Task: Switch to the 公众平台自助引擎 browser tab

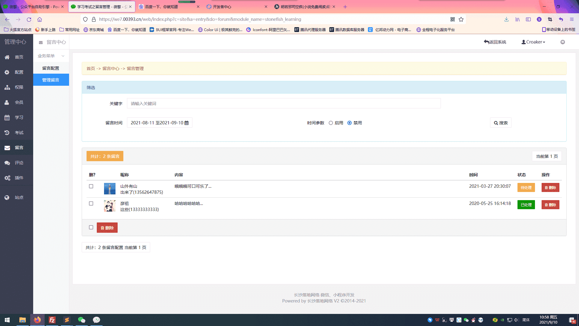Action: [x=33, y=7]
